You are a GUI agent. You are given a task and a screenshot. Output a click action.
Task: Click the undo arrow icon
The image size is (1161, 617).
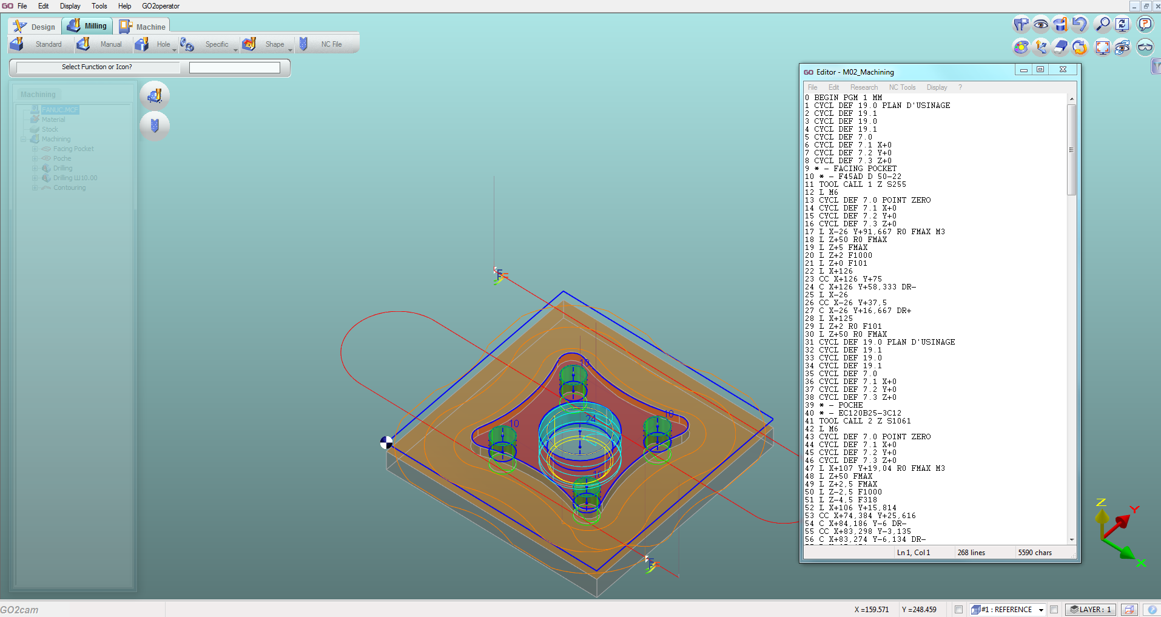pos(1080,24)
